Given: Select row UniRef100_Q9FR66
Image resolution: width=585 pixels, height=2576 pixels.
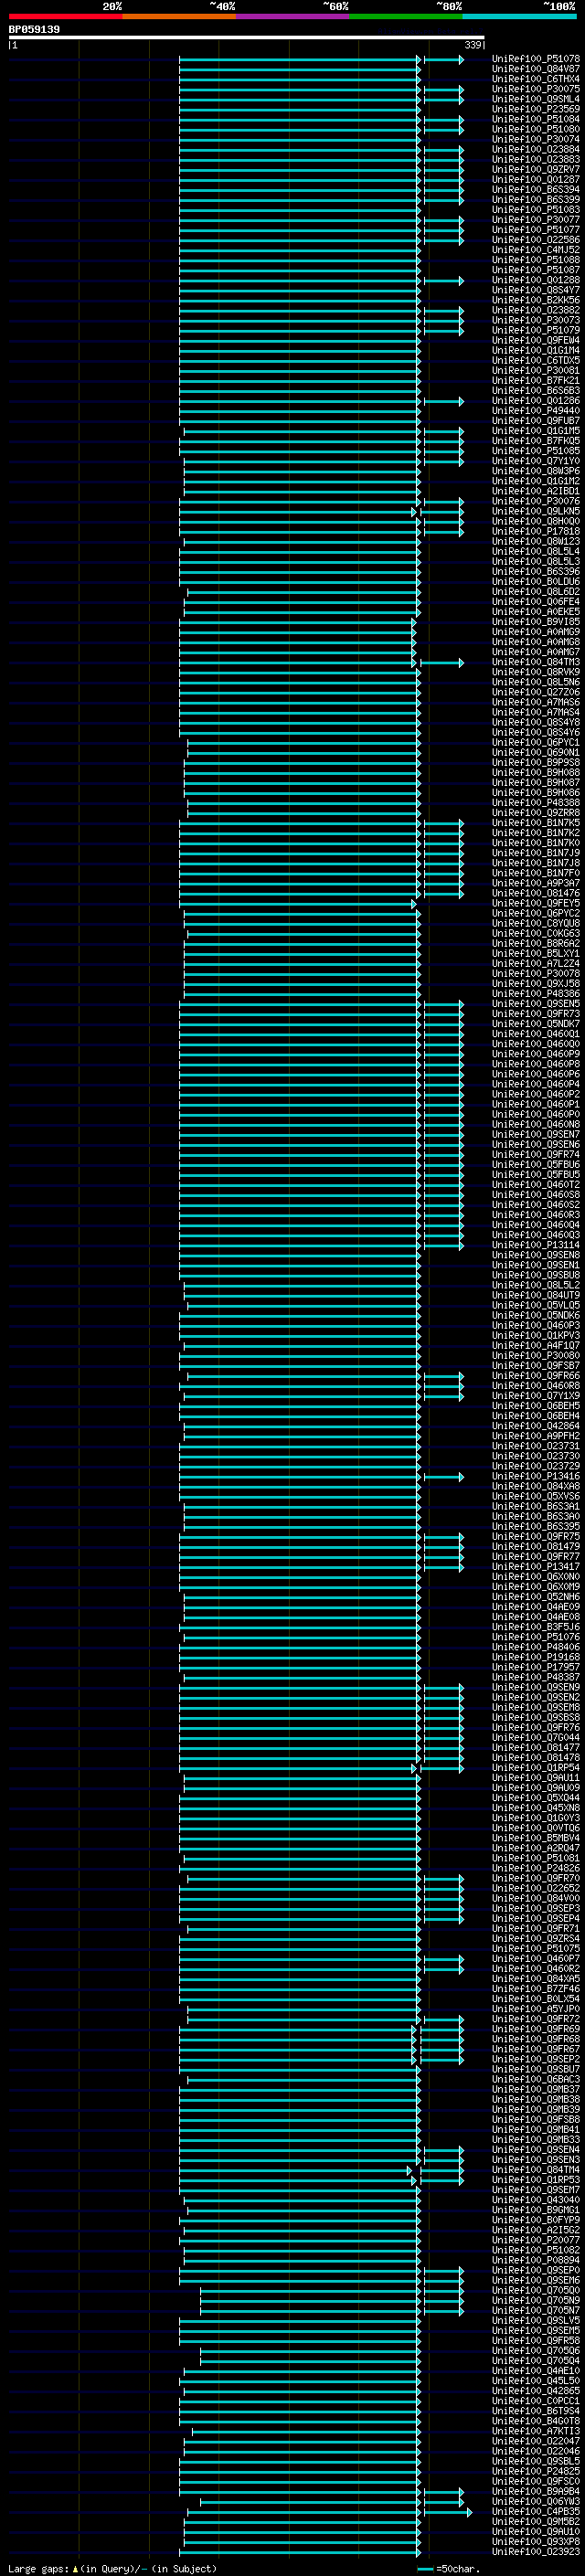Looking at the screenshot, I should point(536,1375).
